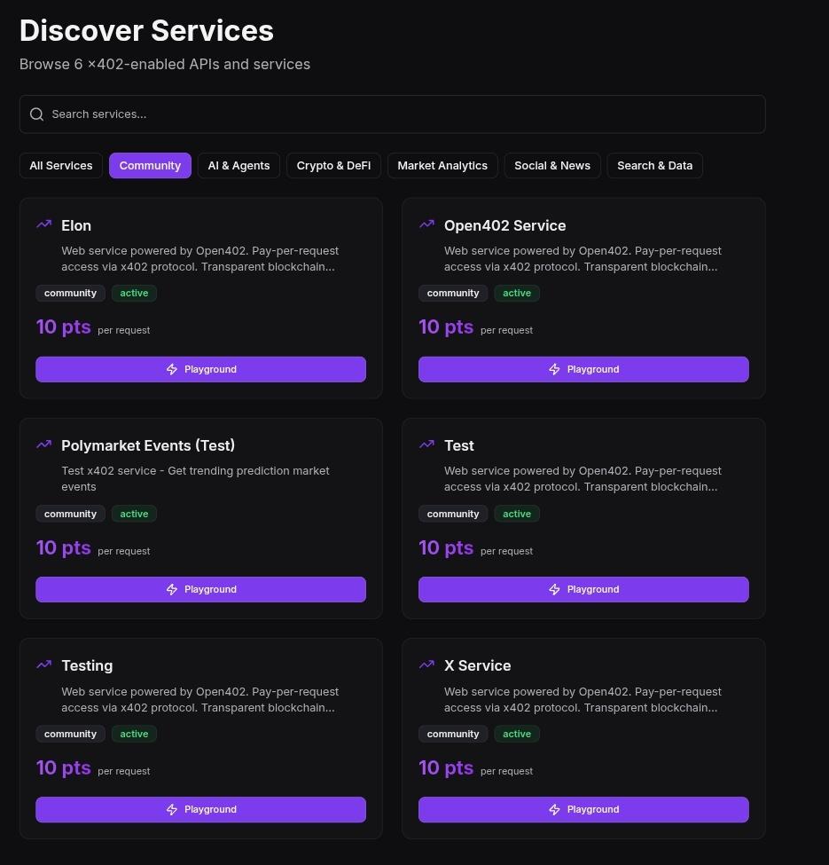829x865 pixels.
Task: Open the Playground for X Service
Action: [x=583, y=809]
